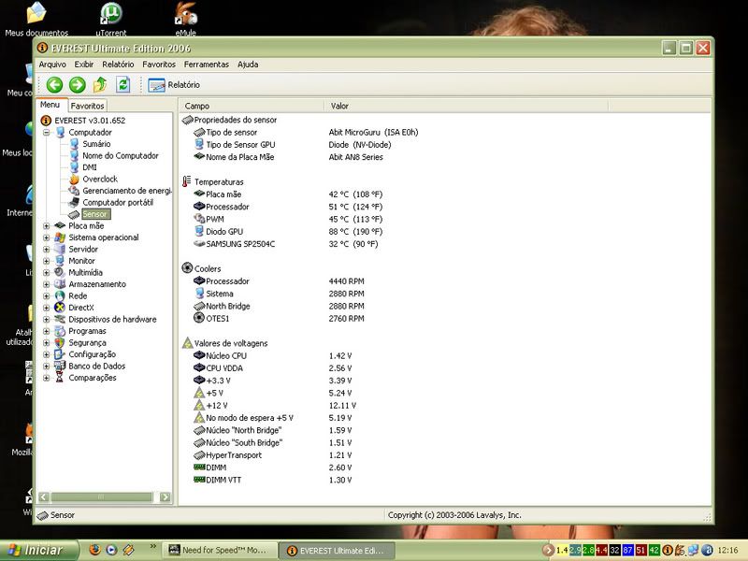Select the Segurança shield icon
This screenshot has width=748, height=561.
pyautogui.click(x=60, y=342)
